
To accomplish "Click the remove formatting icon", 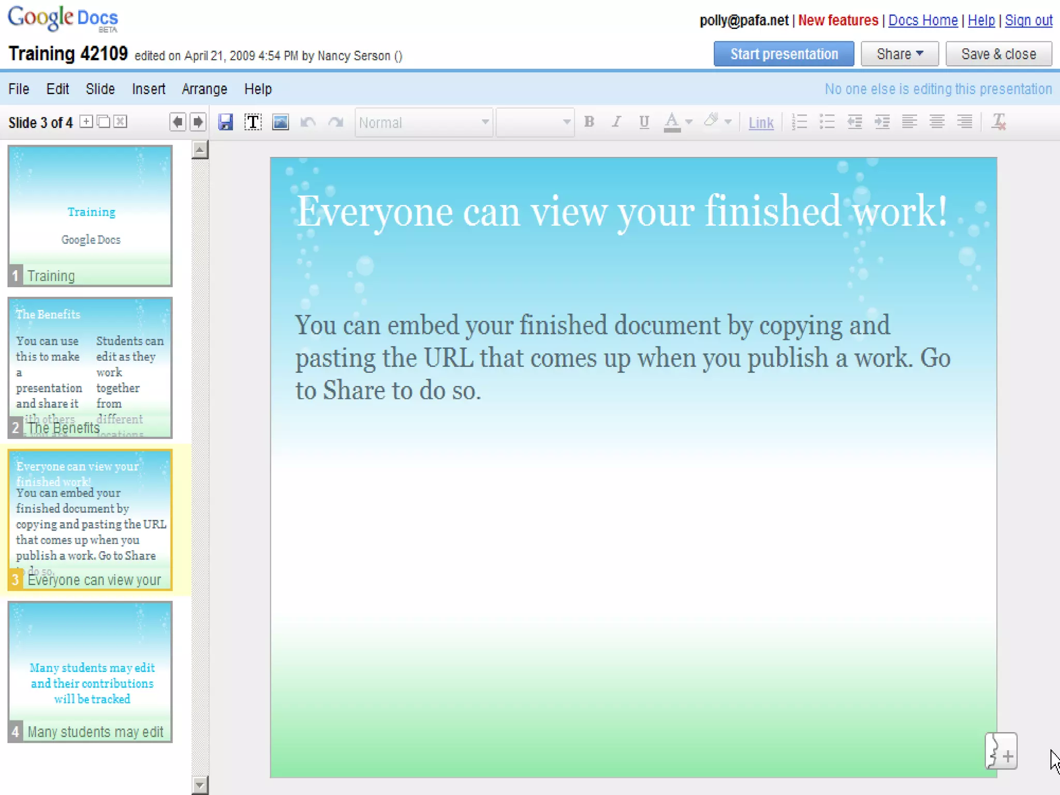I will [998, 122].
